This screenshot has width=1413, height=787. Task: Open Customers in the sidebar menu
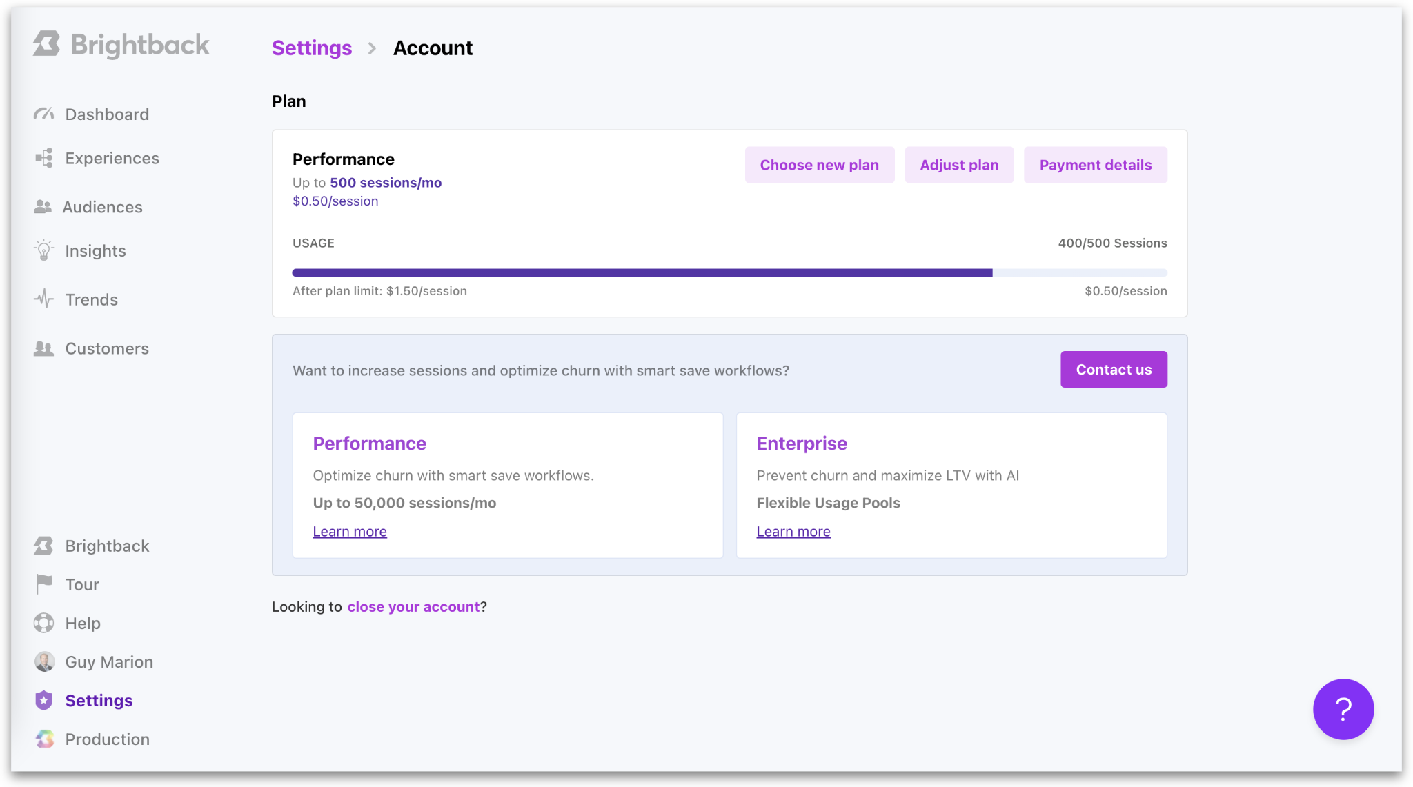106,348
